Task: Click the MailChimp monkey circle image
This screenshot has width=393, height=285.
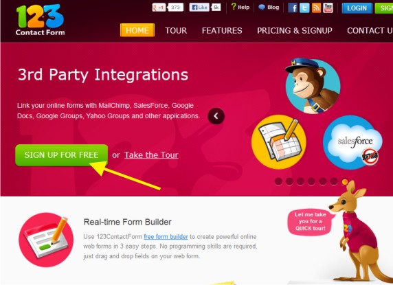Action: [313, 86]
